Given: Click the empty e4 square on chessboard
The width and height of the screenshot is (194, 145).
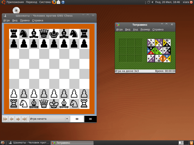Looking at the screenshot, I should click(x=54, y=74).
